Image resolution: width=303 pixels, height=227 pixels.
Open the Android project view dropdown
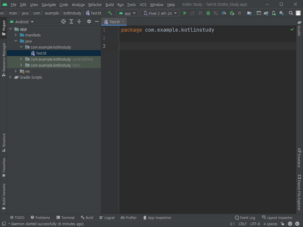tap(22, 22)
